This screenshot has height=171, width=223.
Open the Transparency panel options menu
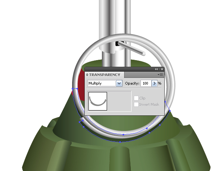click(161, 75)
